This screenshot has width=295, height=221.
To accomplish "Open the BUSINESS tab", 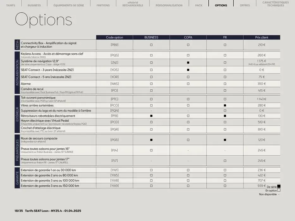I will pyautogui.click(x=34, y=5).
